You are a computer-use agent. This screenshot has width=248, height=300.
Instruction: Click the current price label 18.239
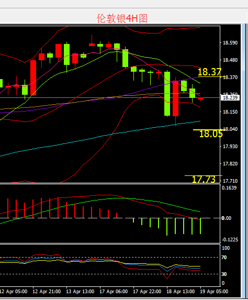pyautogui.click(x=230, y=98)
